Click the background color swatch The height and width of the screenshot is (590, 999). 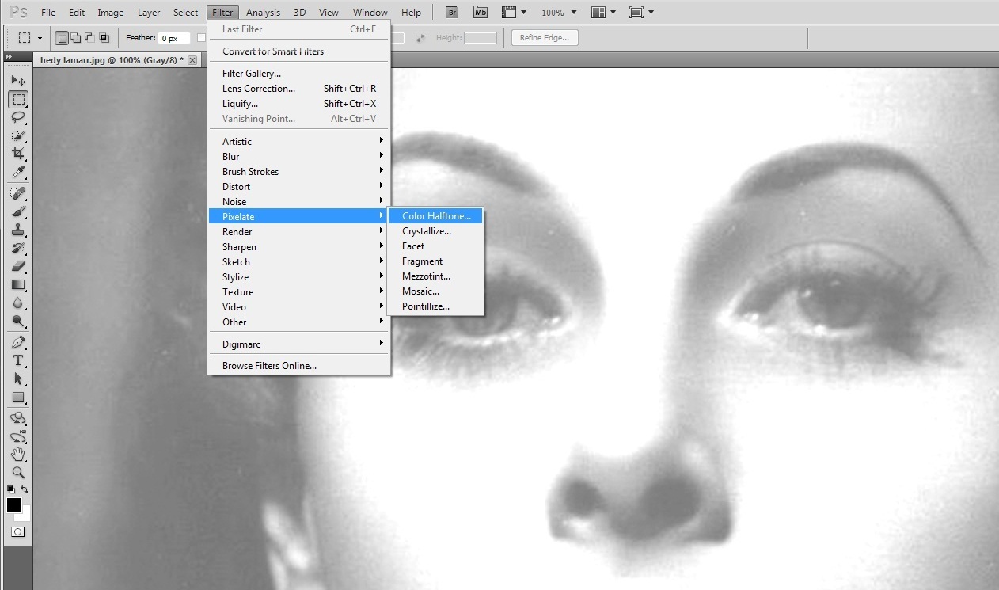25,515
